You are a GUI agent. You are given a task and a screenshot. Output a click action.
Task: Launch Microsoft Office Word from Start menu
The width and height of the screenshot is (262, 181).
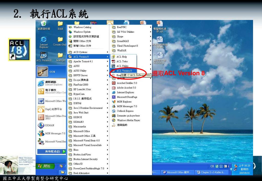click(x=52, y=101)
